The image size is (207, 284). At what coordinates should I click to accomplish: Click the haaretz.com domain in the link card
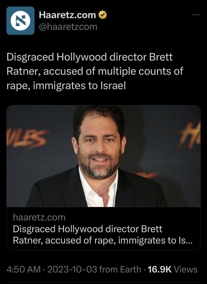point(39,217)
